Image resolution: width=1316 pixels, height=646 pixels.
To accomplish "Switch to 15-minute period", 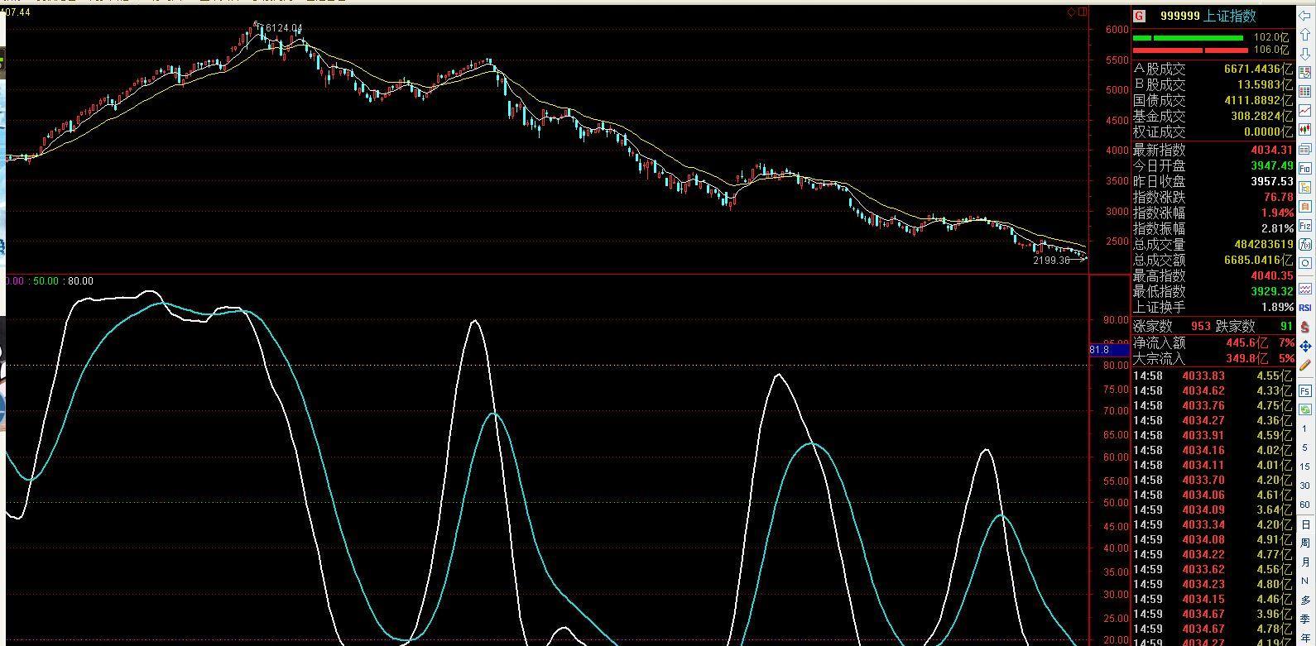I will [1305, 467].
